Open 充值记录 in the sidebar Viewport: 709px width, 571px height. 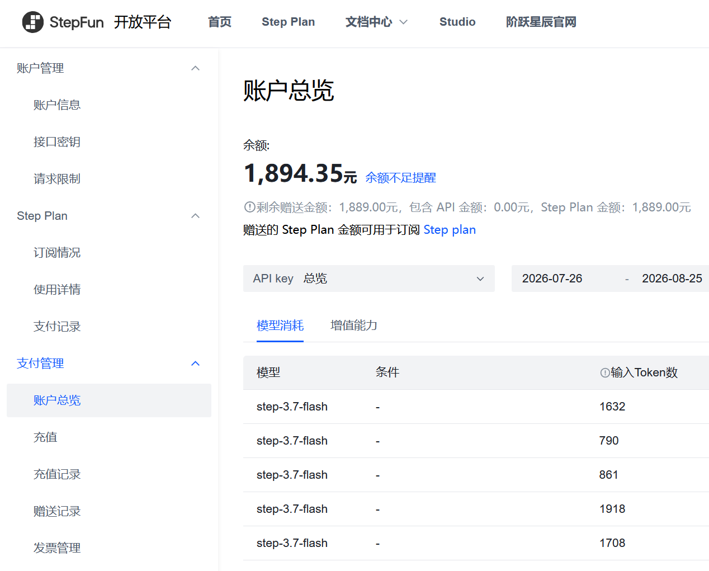pos(57,474)
